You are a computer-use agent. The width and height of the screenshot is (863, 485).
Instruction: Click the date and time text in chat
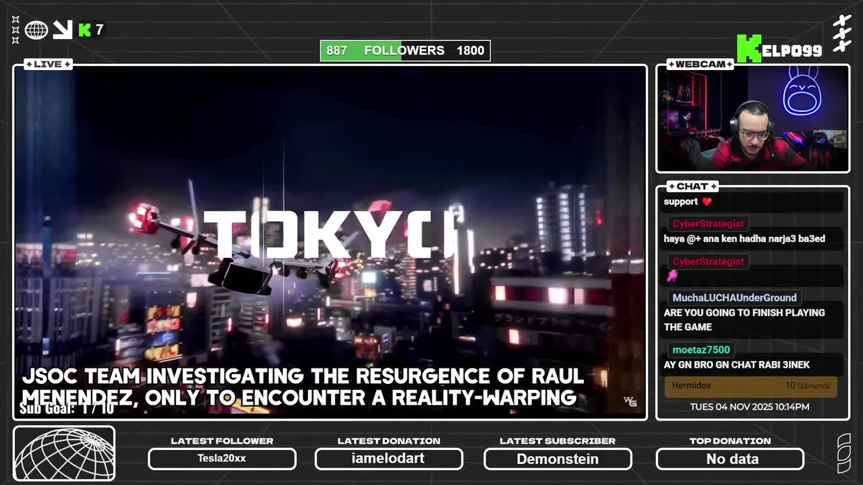point(750,407)
